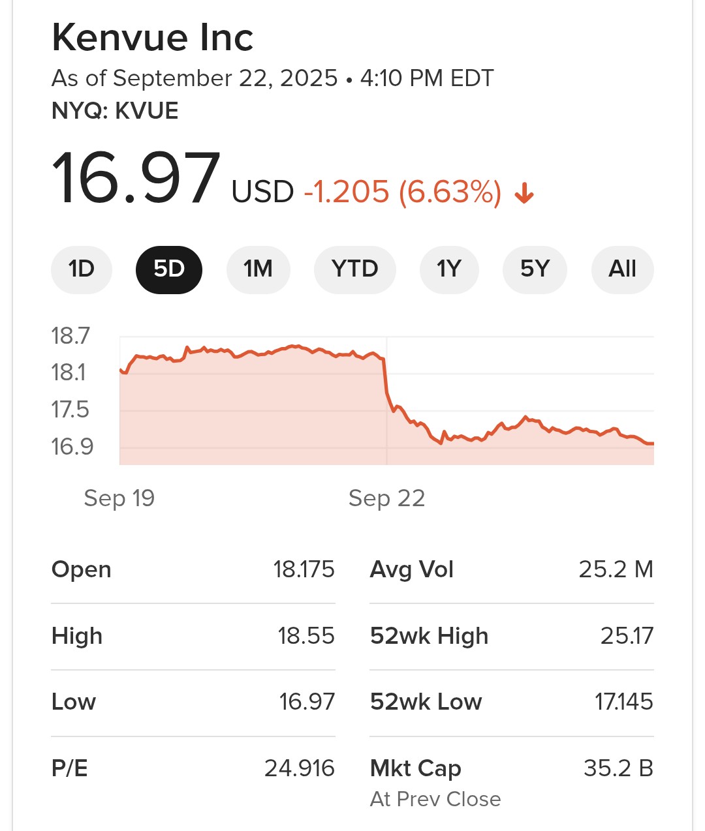This screenshot has height=831, width=705.
Task: Switch to the 1Y range
Action: click(x=449, y=269)
